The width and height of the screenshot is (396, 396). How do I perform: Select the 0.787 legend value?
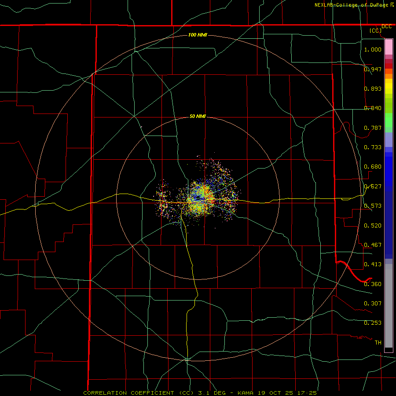tap(373, 128)
